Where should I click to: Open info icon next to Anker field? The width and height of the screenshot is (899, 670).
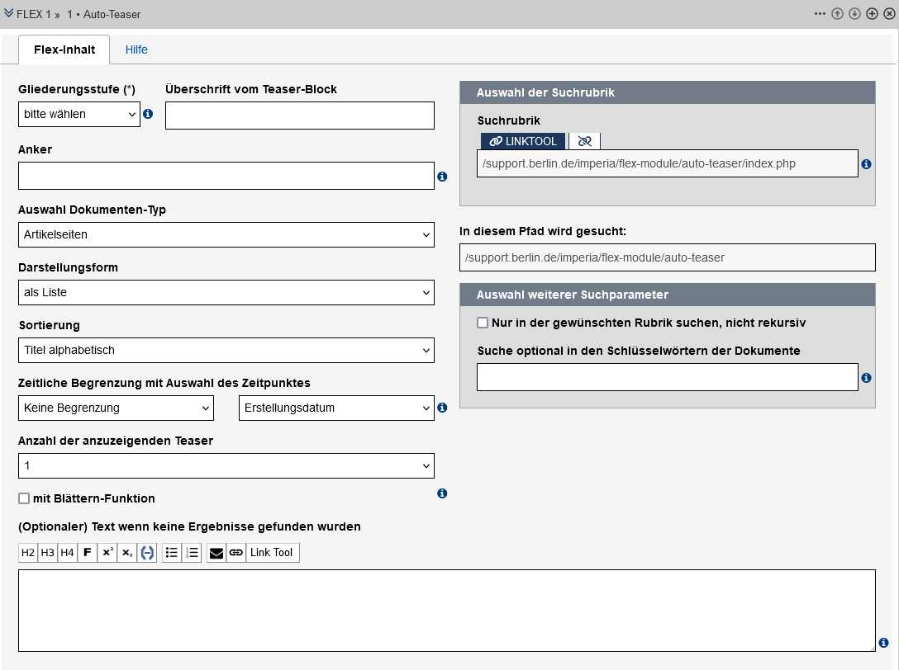[442, 177]
